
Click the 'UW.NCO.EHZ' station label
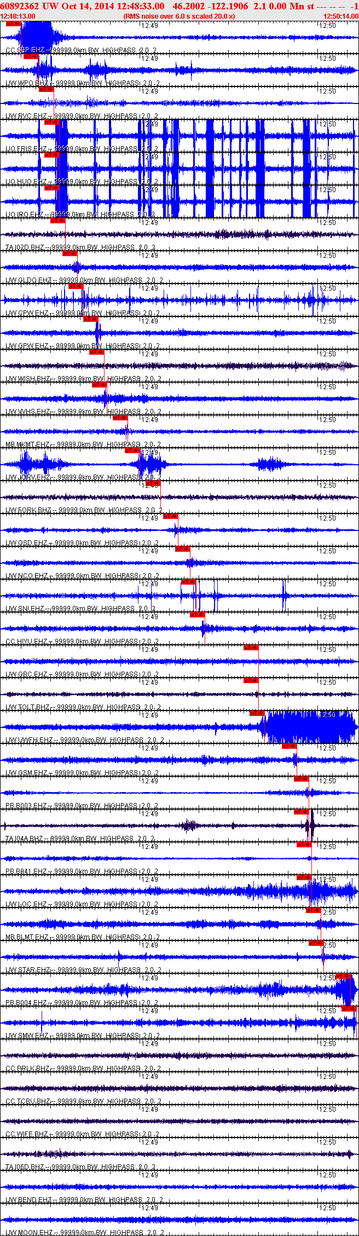tap(27, 576)
